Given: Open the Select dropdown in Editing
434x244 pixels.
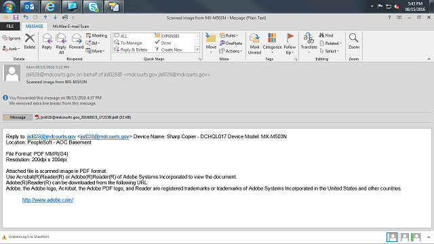Looking at the screenshot, I should [x=329, y=51].
